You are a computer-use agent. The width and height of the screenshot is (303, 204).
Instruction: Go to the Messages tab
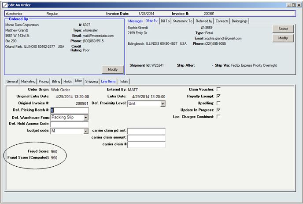pos(135,21)
